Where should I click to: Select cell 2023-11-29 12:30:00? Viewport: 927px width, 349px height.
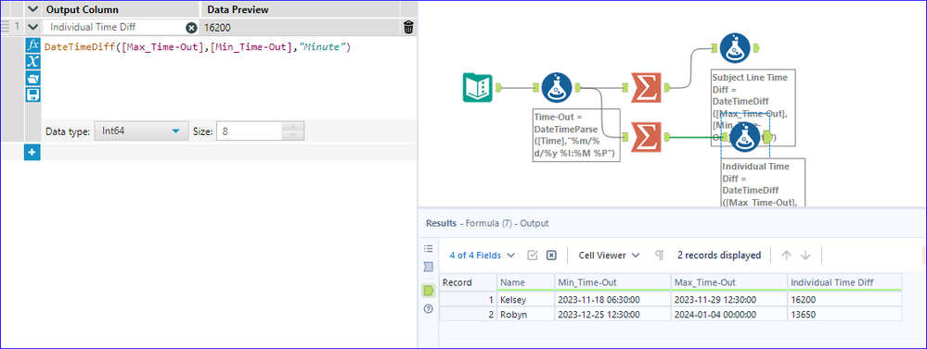click(x=728, y=299)
